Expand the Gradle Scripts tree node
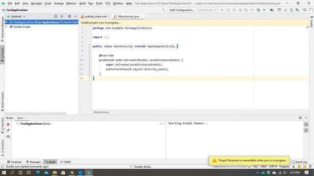 [6, 27]
